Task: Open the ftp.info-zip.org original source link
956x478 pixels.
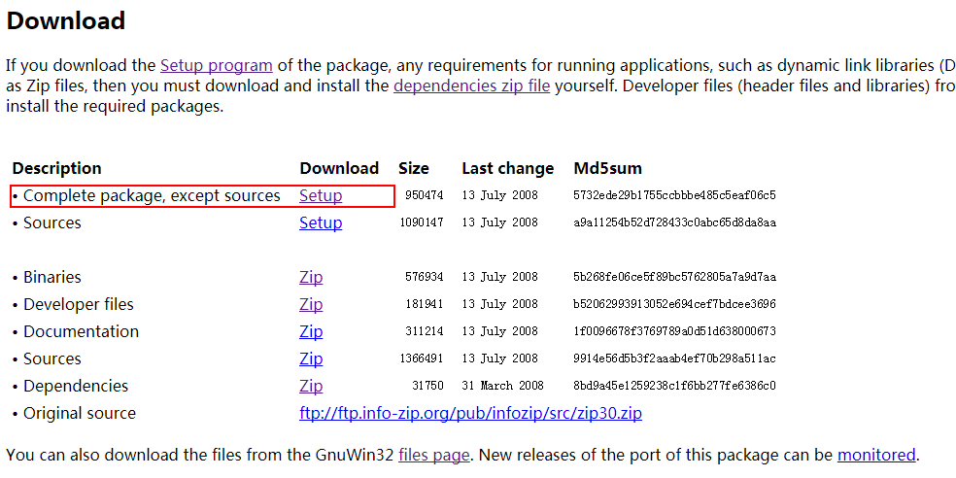Action: (471, 414)
